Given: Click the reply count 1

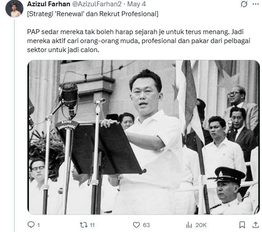Looking at the screenshot, I should 38,225.
